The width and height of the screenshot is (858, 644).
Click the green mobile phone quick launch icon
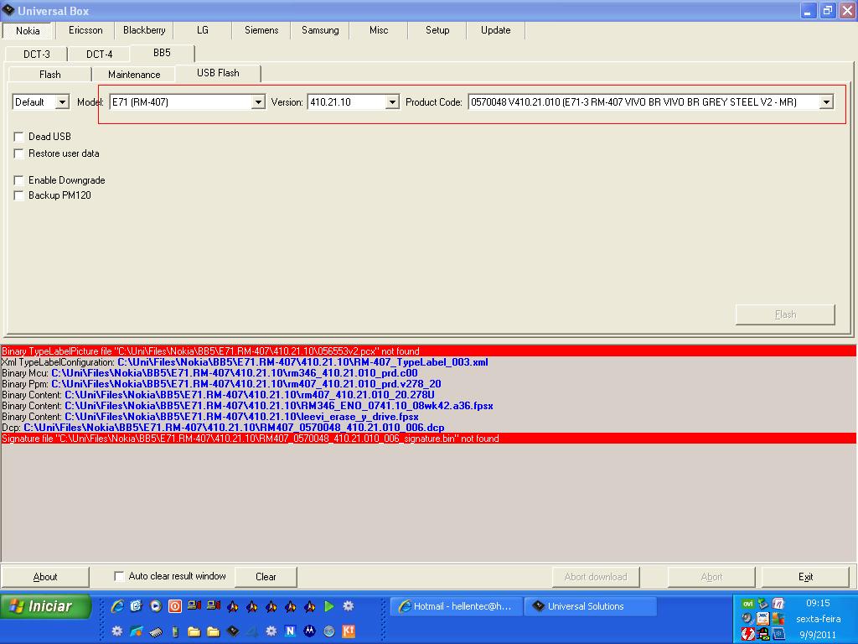pos(175,631)
